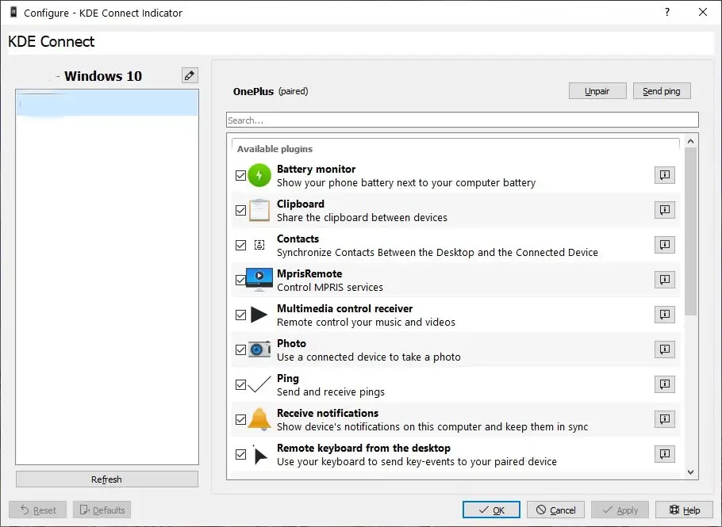Open Ping plugin info button

click(x=664, y=384)
